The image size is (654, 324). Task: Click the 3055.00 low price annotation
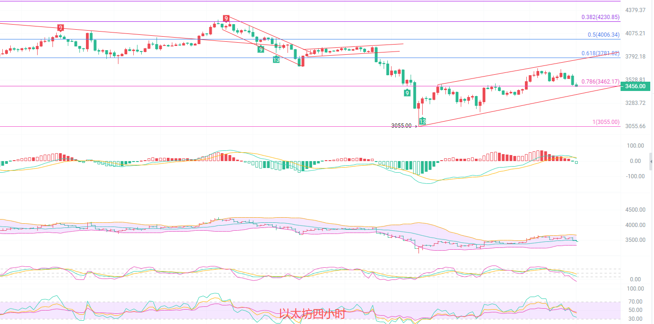pyautogui.click(x=401, y=126)
